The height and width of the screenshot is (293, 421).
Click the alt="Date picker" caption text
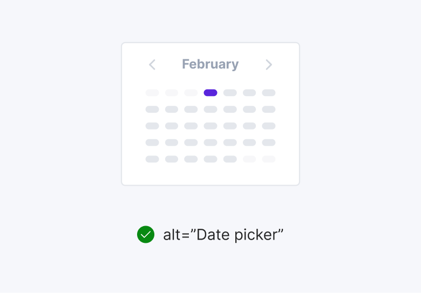(x=223, y=235)
